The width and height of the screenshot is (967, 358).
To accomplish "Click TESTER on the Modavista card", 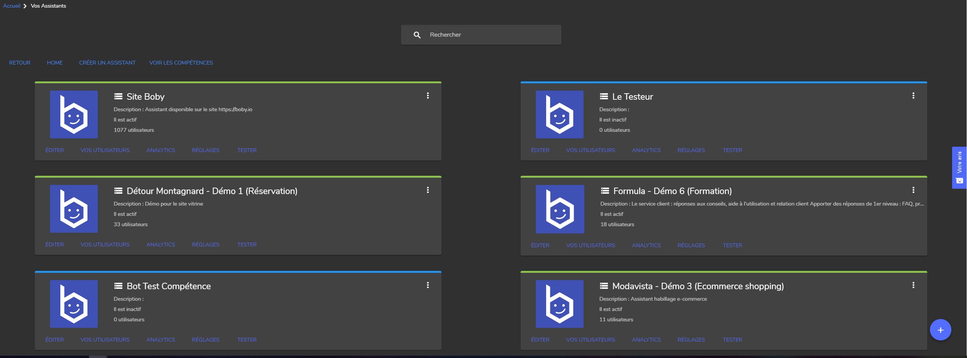I will point(732,340).
